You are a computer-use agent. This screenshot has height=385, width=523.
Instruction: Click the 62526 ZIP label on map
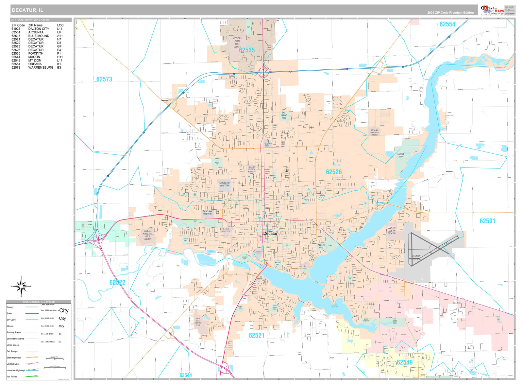click(x=334, y=172)
